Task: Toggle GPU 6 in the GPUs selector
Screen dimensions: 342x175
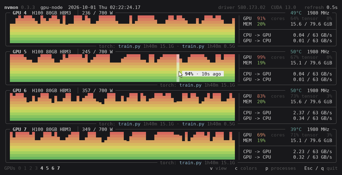Action: click(x=53, y=168)
